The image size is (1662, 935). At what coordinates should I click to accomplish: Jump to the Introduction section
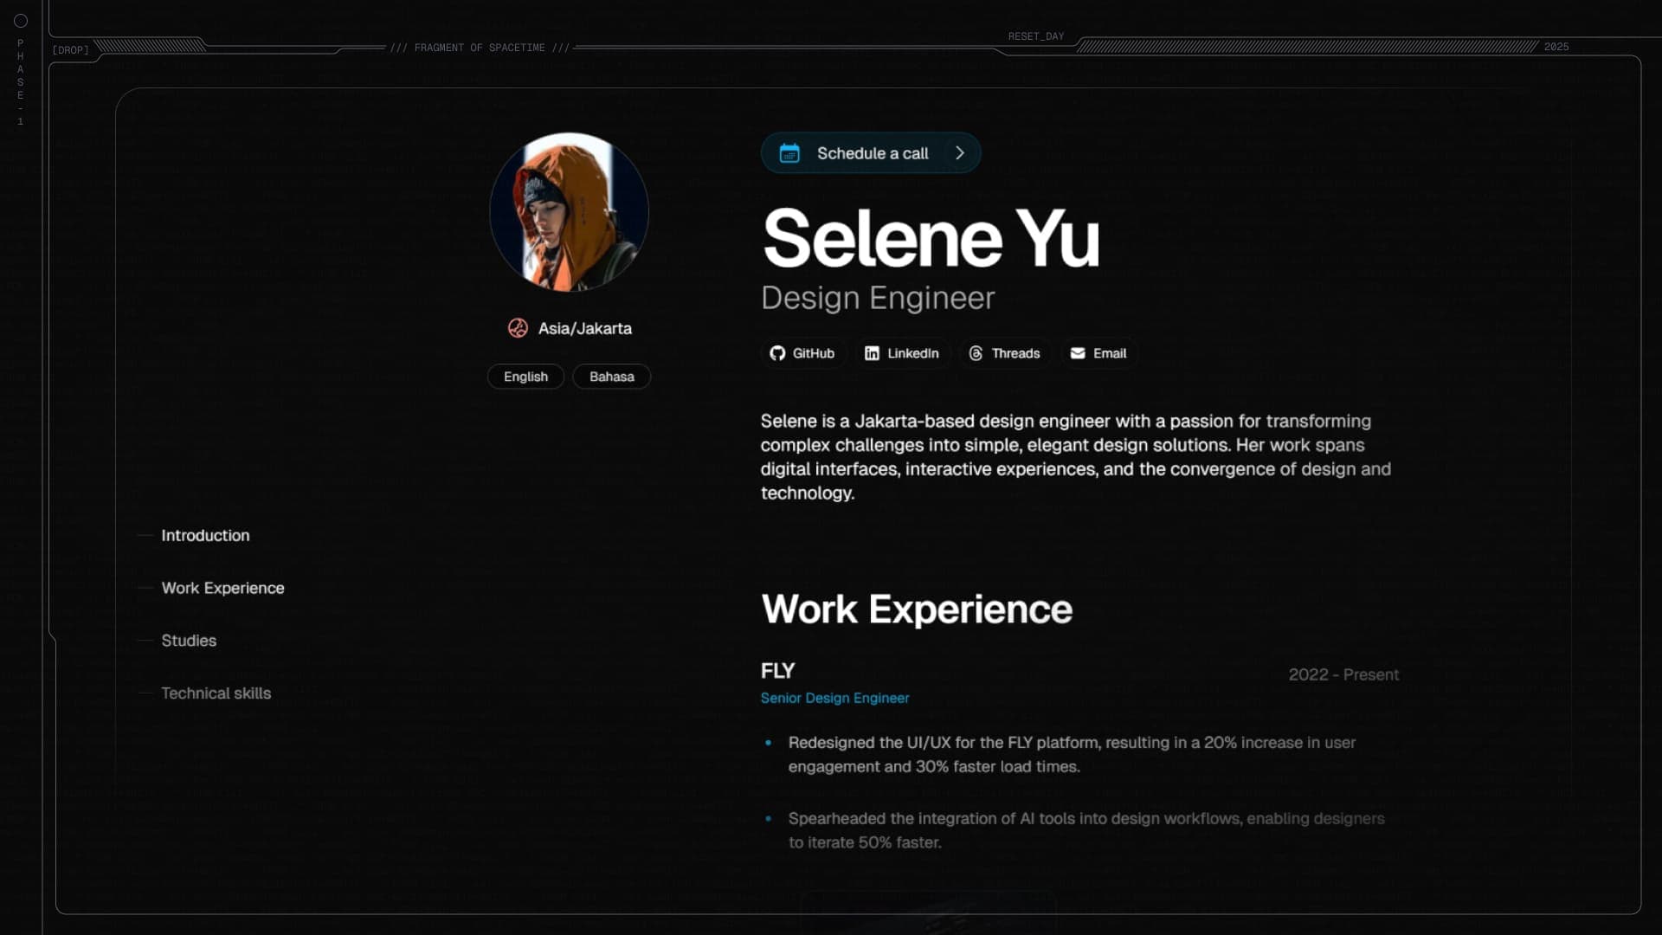click(x=205, y=536)
